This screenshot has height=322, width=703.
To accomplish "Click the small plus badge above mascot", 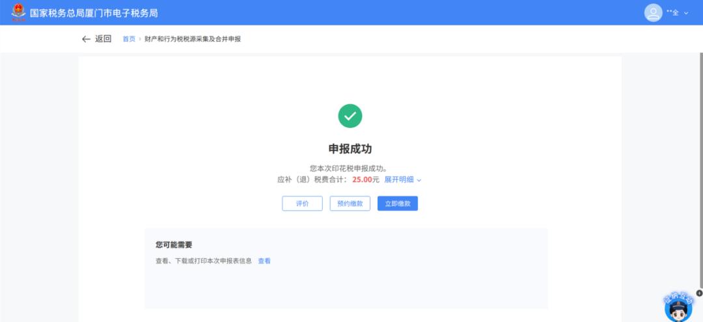I will point(699,293).
